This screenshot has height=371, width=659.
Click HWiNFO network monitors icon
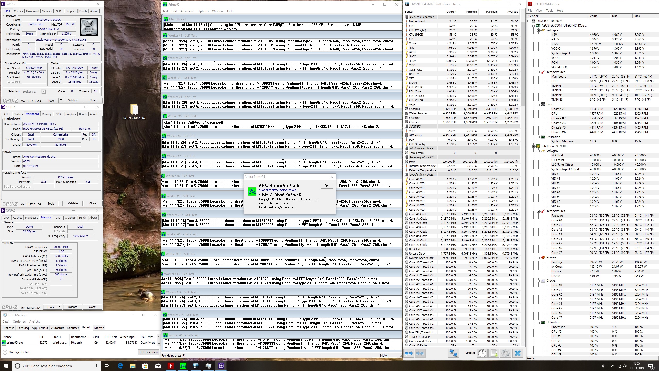click(453, 353)
